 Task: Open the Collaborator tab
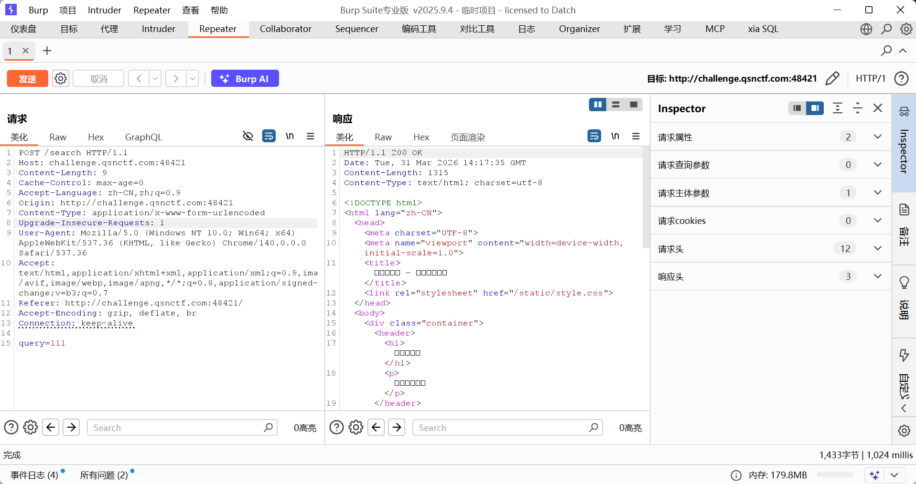coord(285,29)
